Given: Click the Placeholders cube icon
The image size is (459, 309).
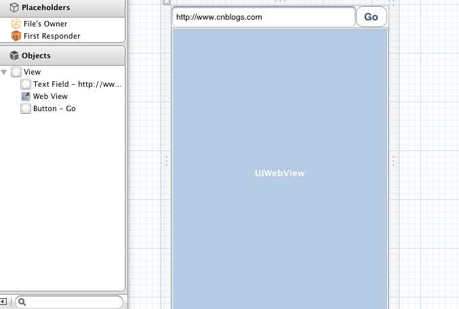Looking at the screenshot, I should 14,7.
